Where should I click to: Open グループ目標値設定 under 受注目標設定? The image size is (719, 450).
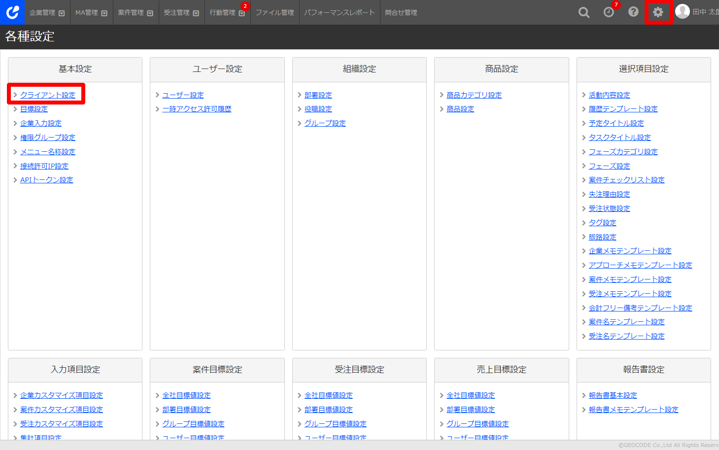coord(336,424)
